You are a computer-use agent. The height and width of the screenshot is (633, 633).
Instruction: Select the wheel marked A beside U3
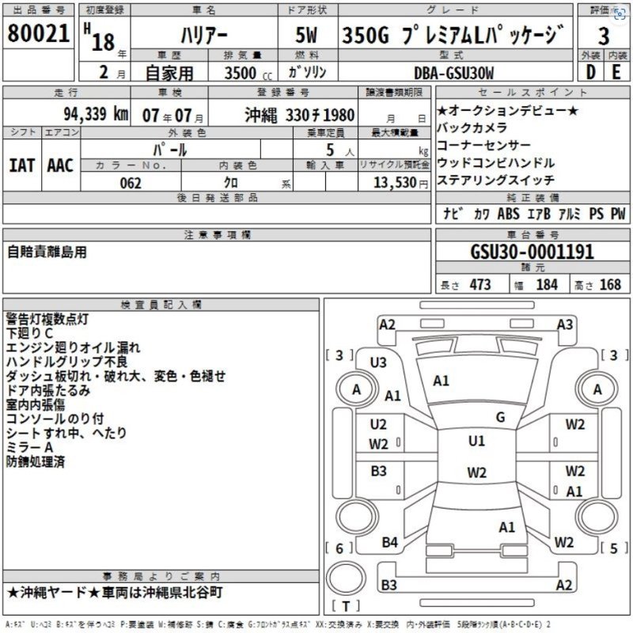pos(355,389)
